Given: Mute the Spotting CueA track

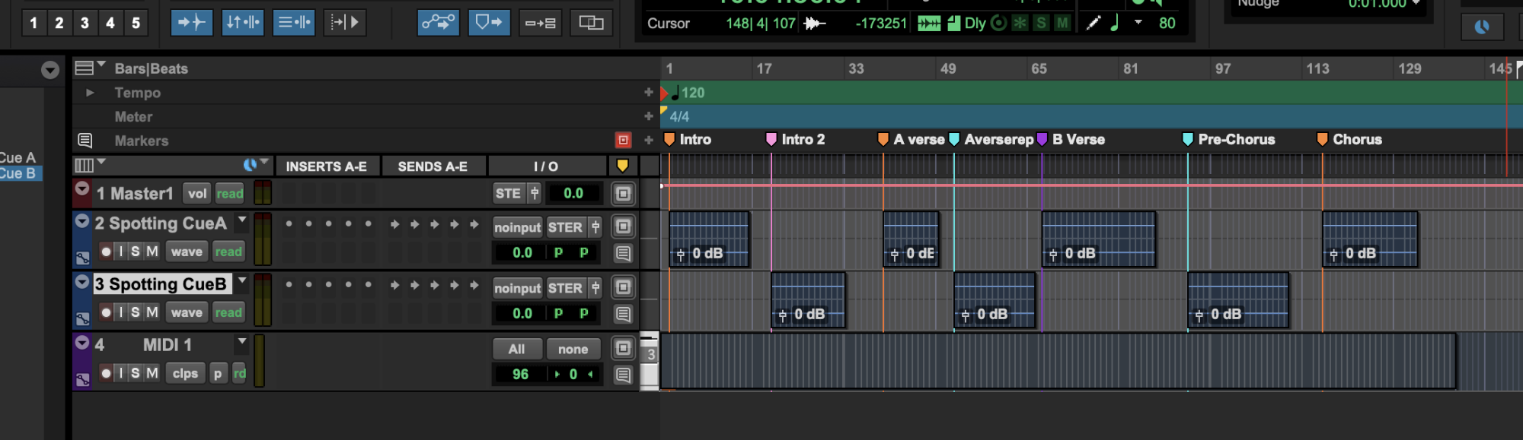Looking at the screenshot, I should pyautogui.click(x=152, y=252).
